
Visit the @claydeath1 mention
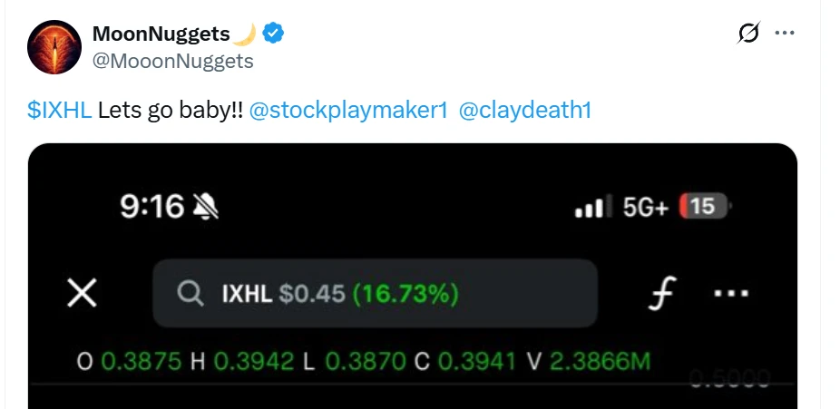[x=525, y=112]
